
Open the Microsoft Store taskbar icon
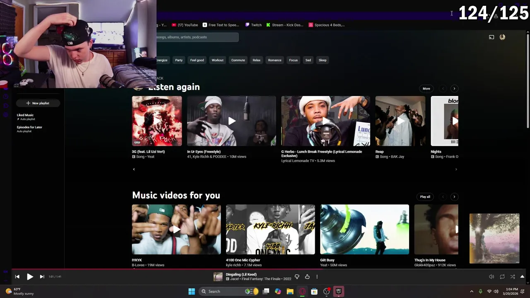point(314,291)
